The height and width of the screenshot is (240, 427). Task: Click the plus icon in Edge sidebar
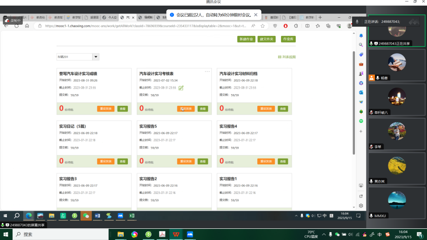(361, 131)
